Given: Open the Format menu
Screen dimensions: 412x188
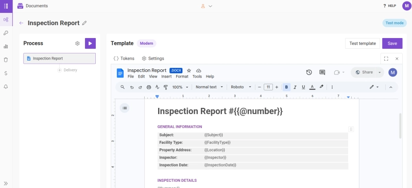Looking at the screenshot, I should coord(182,77).
